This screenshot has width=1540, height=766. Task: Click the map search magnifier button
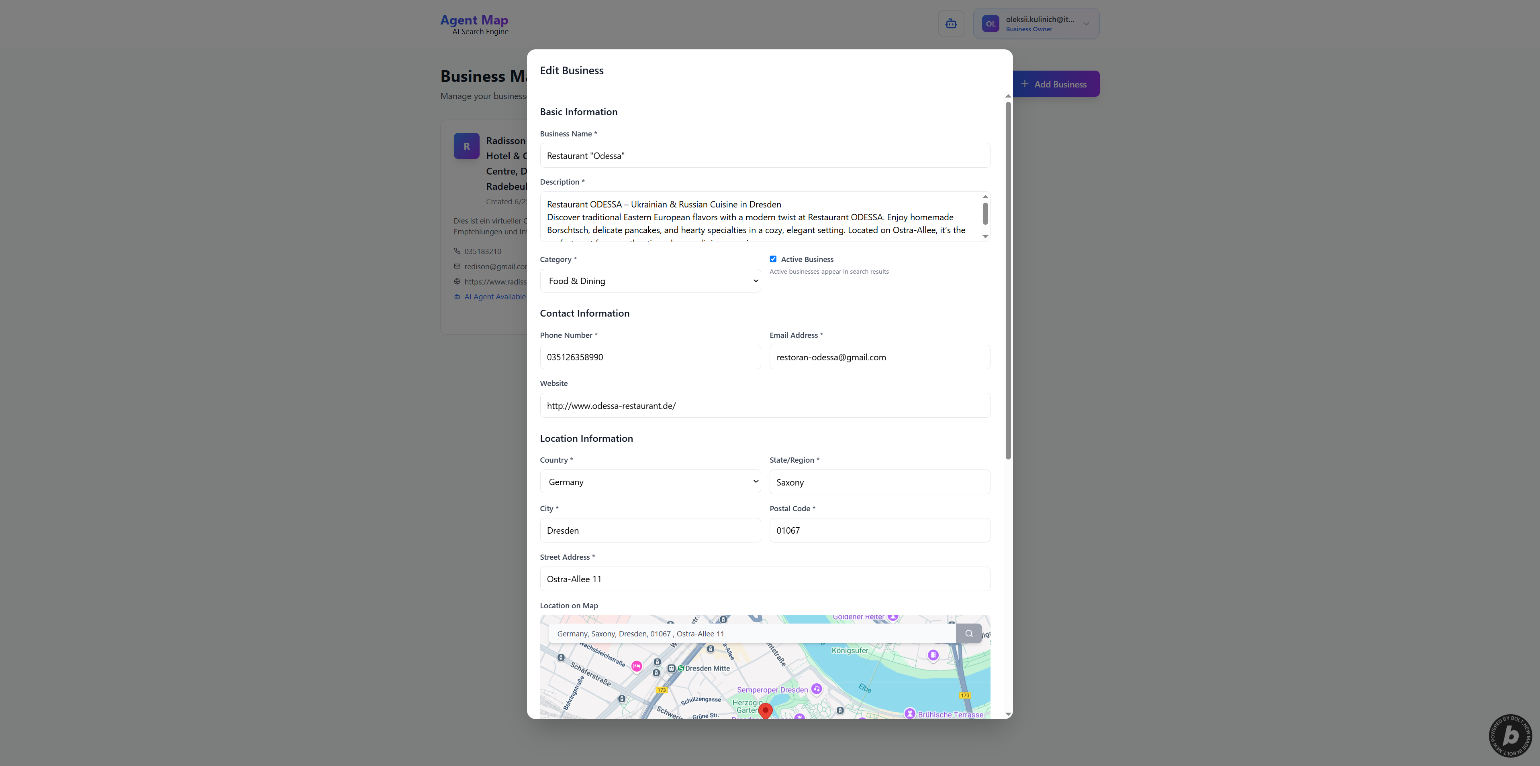(x=968, y=634)
